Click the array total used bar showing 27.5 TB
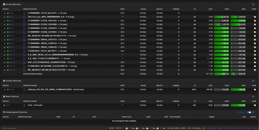 pyautogui.click(x=221, y=74)
